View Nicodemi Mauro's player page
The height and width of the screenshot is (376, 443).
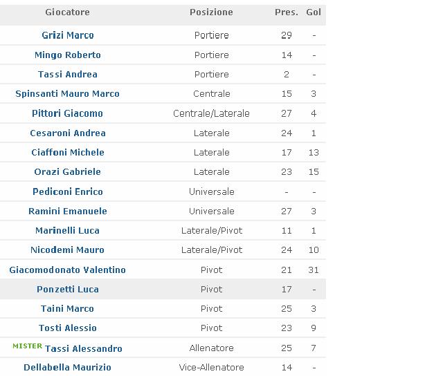coord(68,250)
